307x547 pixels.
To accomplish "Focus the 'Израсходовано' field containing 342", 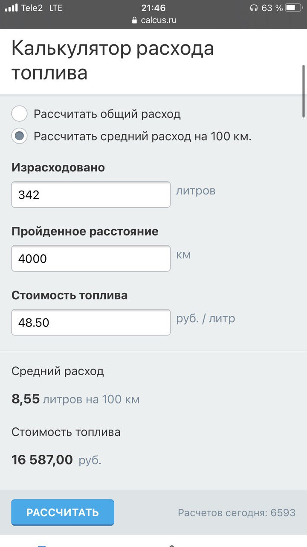I will (x=91, y=195).
